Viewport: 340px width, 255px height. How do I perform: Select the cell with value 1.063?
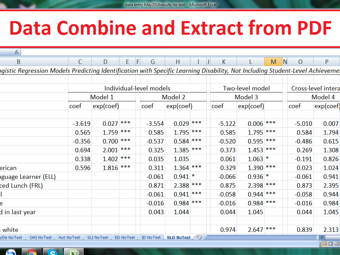251,159
